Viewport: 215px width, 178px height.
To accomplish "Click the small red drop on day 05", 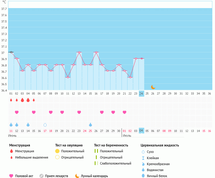I will [34, 100].
